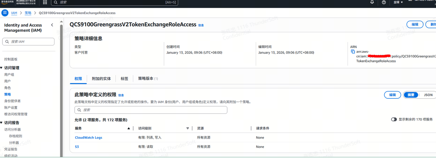Open the S3 service link
Screen dimensions: 436x158
(77, 147)
